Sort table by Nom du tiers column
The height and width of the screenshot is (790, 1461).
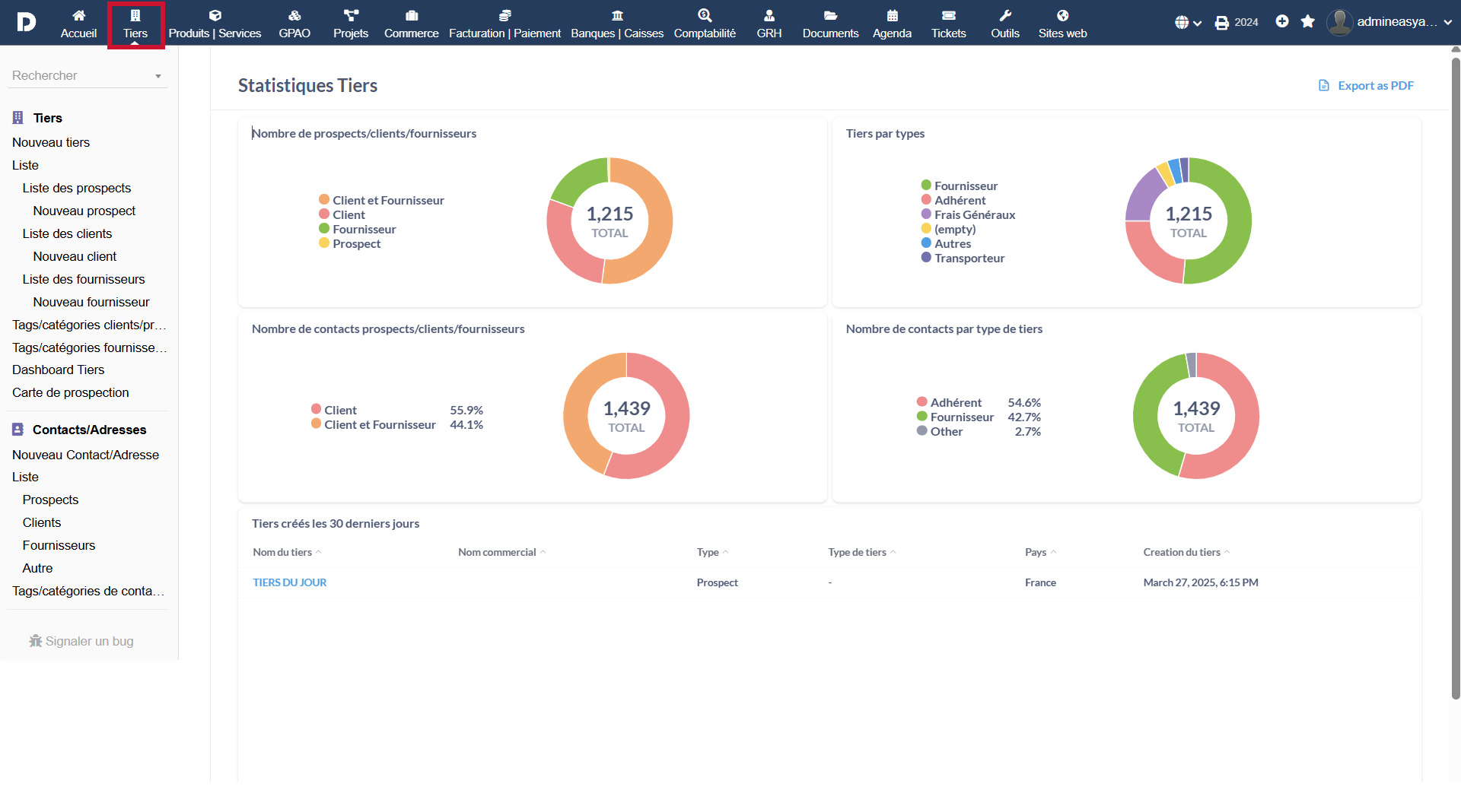point(282,552)
